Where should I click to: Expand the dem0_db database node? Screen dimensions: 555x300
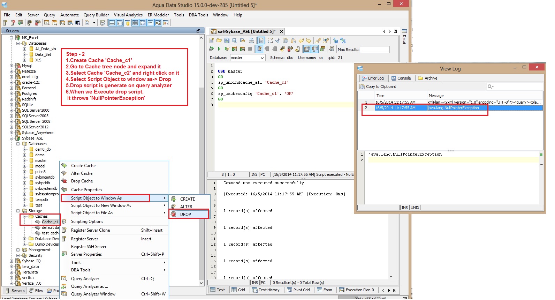[25, 149]
